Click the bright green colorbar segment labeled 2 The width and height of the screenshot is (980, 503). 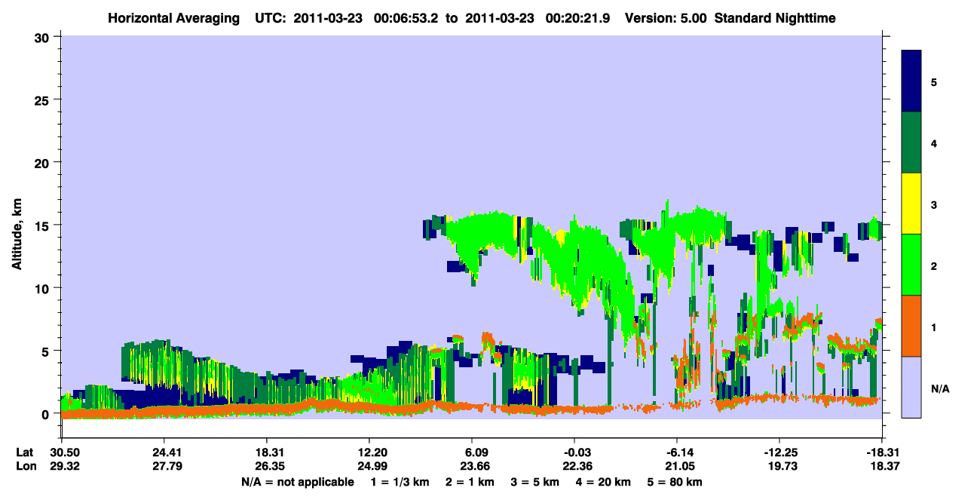pyautogui.click(x=911, y=265)
